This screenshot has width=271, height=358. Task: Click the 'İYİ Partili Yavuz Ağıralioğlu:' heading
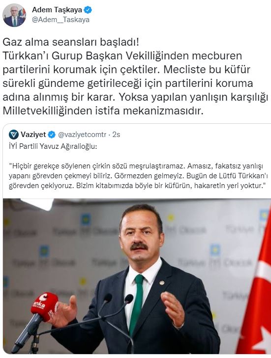tap(53, 146)
